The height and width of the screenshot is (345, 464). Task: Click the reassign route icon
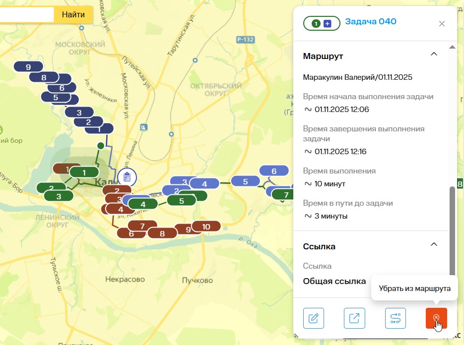click(x=396, y=318)
